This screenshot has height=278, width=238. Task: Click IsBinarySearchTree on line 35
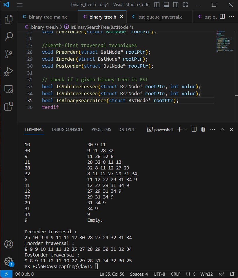coord(81,100)
